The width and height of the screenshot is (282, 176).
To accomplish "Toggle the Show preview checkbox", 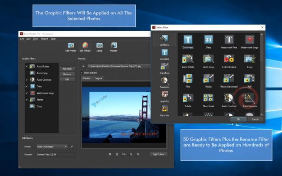I will point(82,73).
